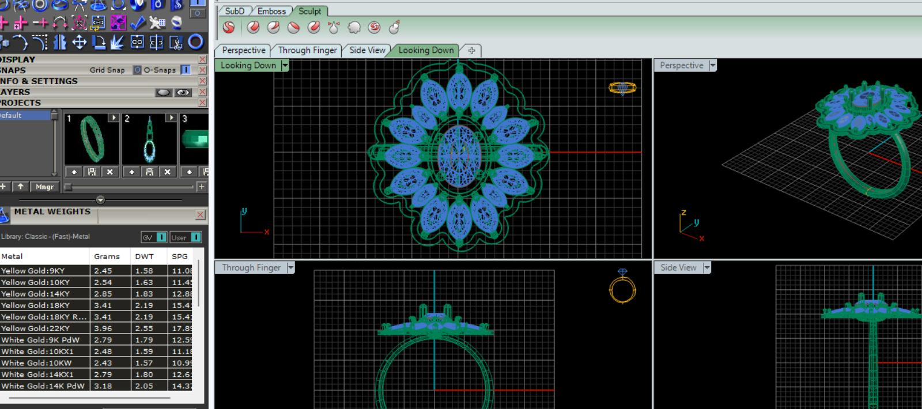Toggle the Grid Snap switch
The height and width of the screenshot is (409, 922).
pos(137,70)
